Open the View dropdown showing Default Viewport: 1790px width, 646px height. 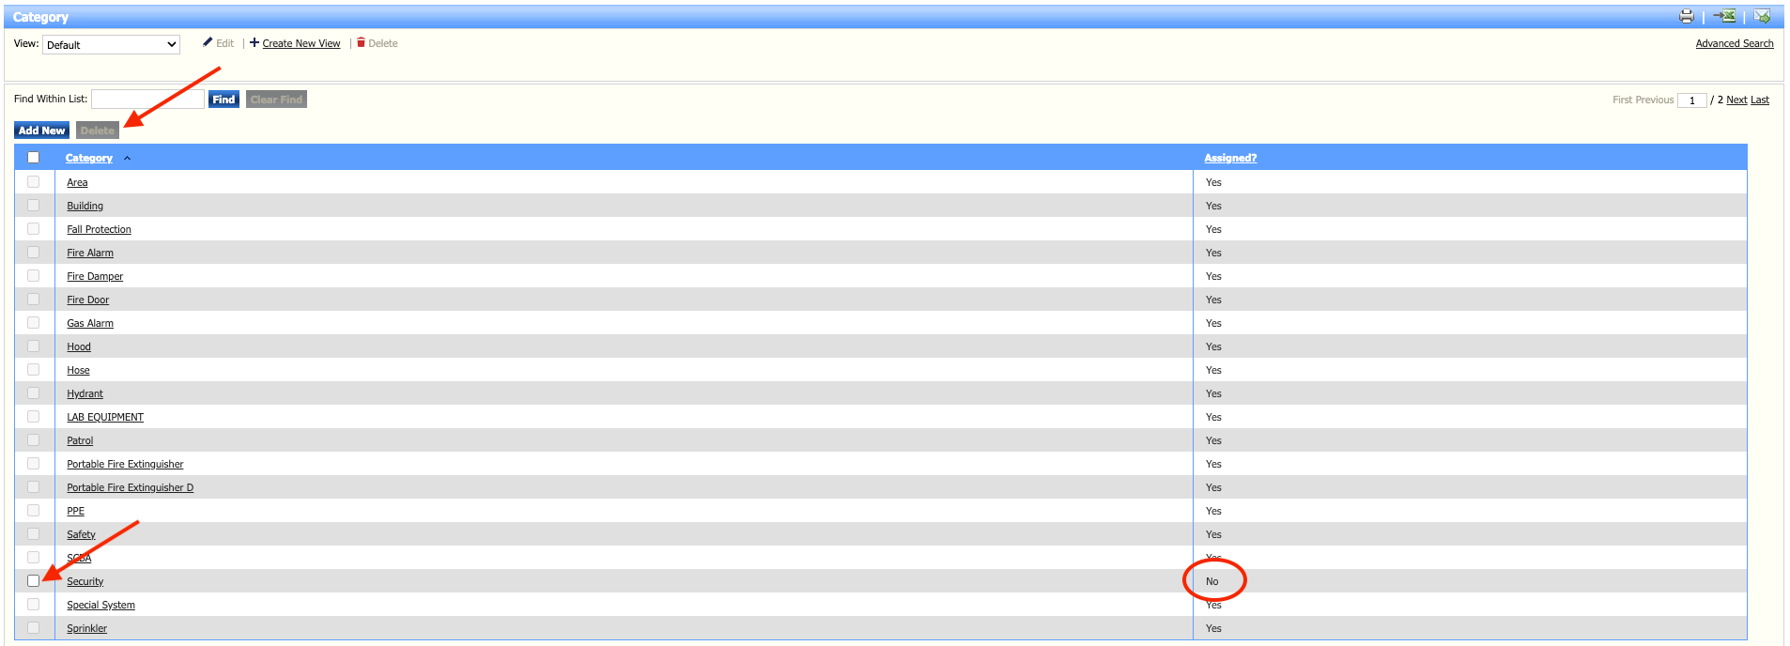[111, 44]
